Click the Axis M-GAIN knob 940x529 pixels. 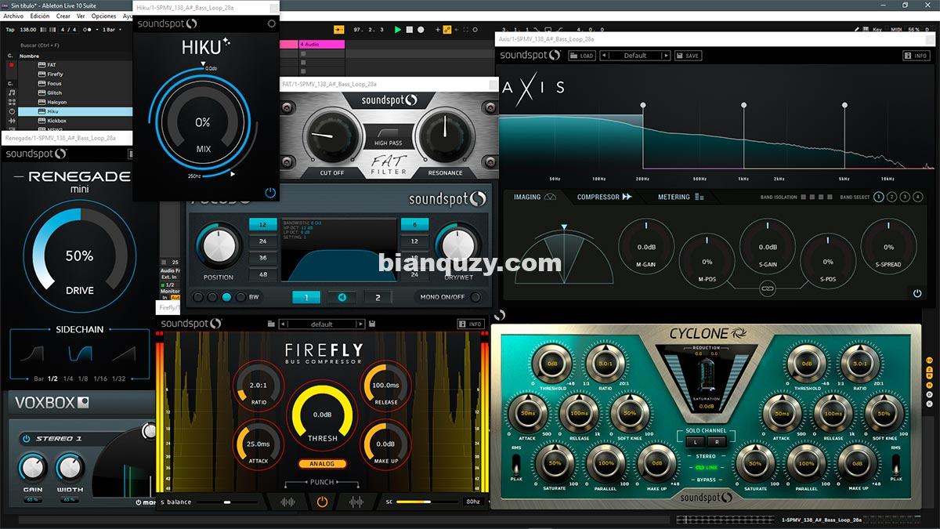click(646, 247)
